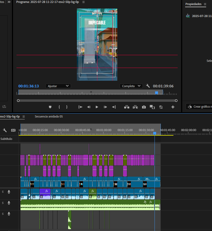Solo the first audio track
Viewport: 212px width, 231px height.
pos(3,192)
